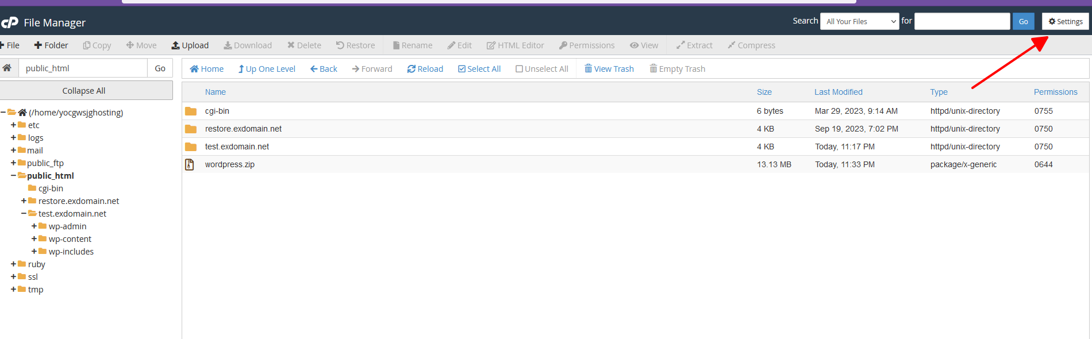Expand the mail folder in the tree

[x=13, y=151]
